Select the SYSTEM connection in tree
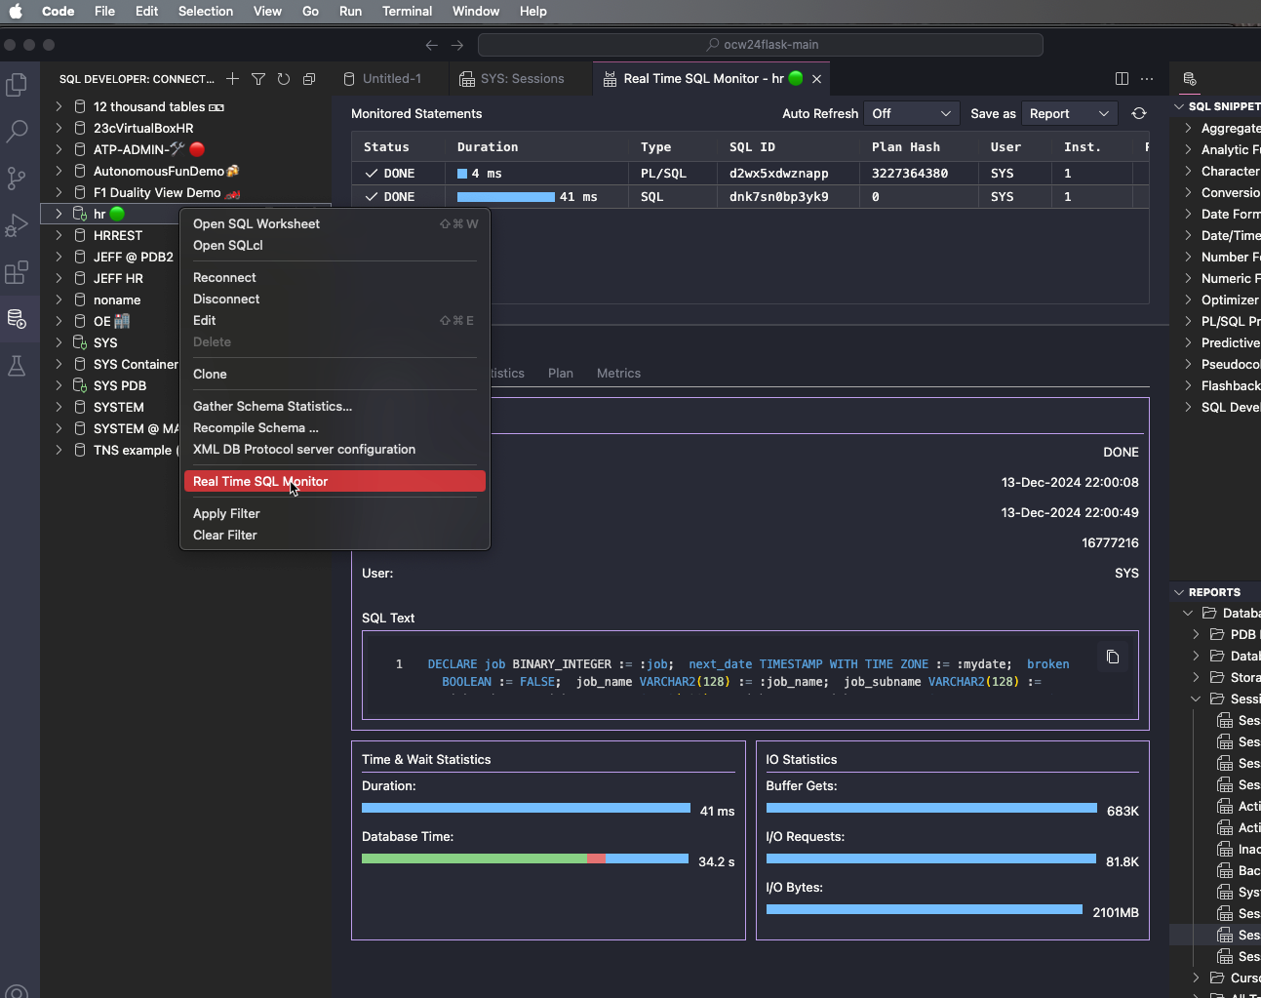This screenshot has width=1261, height=998. [118, 407]
